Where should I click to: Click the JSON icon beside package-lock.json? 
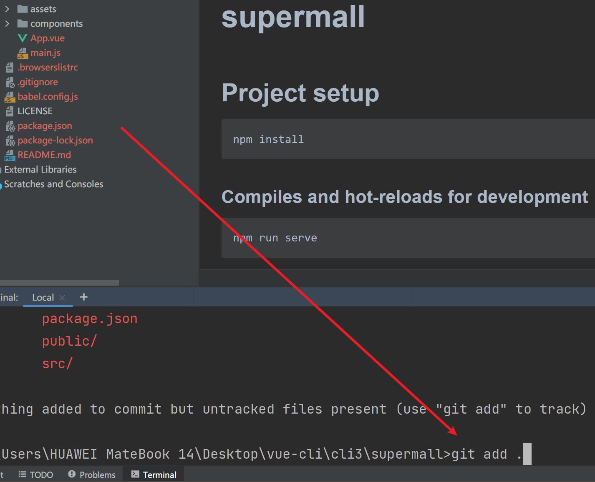pyautogui.click(x=10, y=141)
